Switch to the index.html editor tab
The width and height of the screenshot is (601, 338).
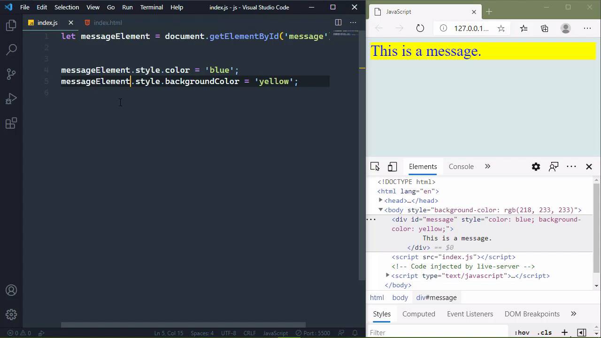click(108, 23)
